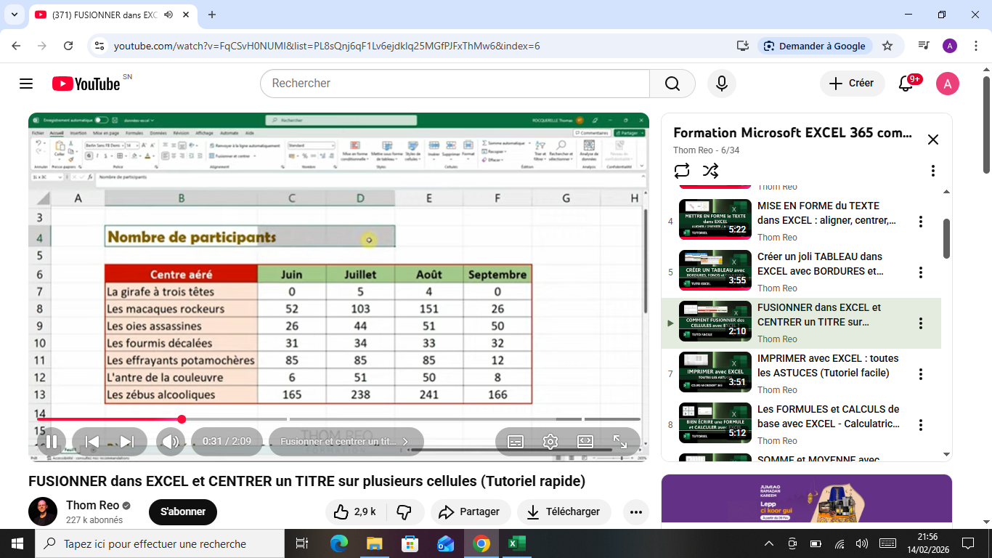Image resolution: width=992 pixels, height=558 pixels.
Task: Toggle playlist loop mode
Action: coord(681,171)
